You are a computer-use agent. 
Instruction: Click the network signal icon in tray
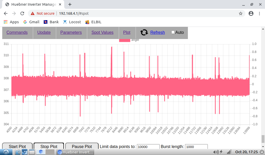point(229,152)
